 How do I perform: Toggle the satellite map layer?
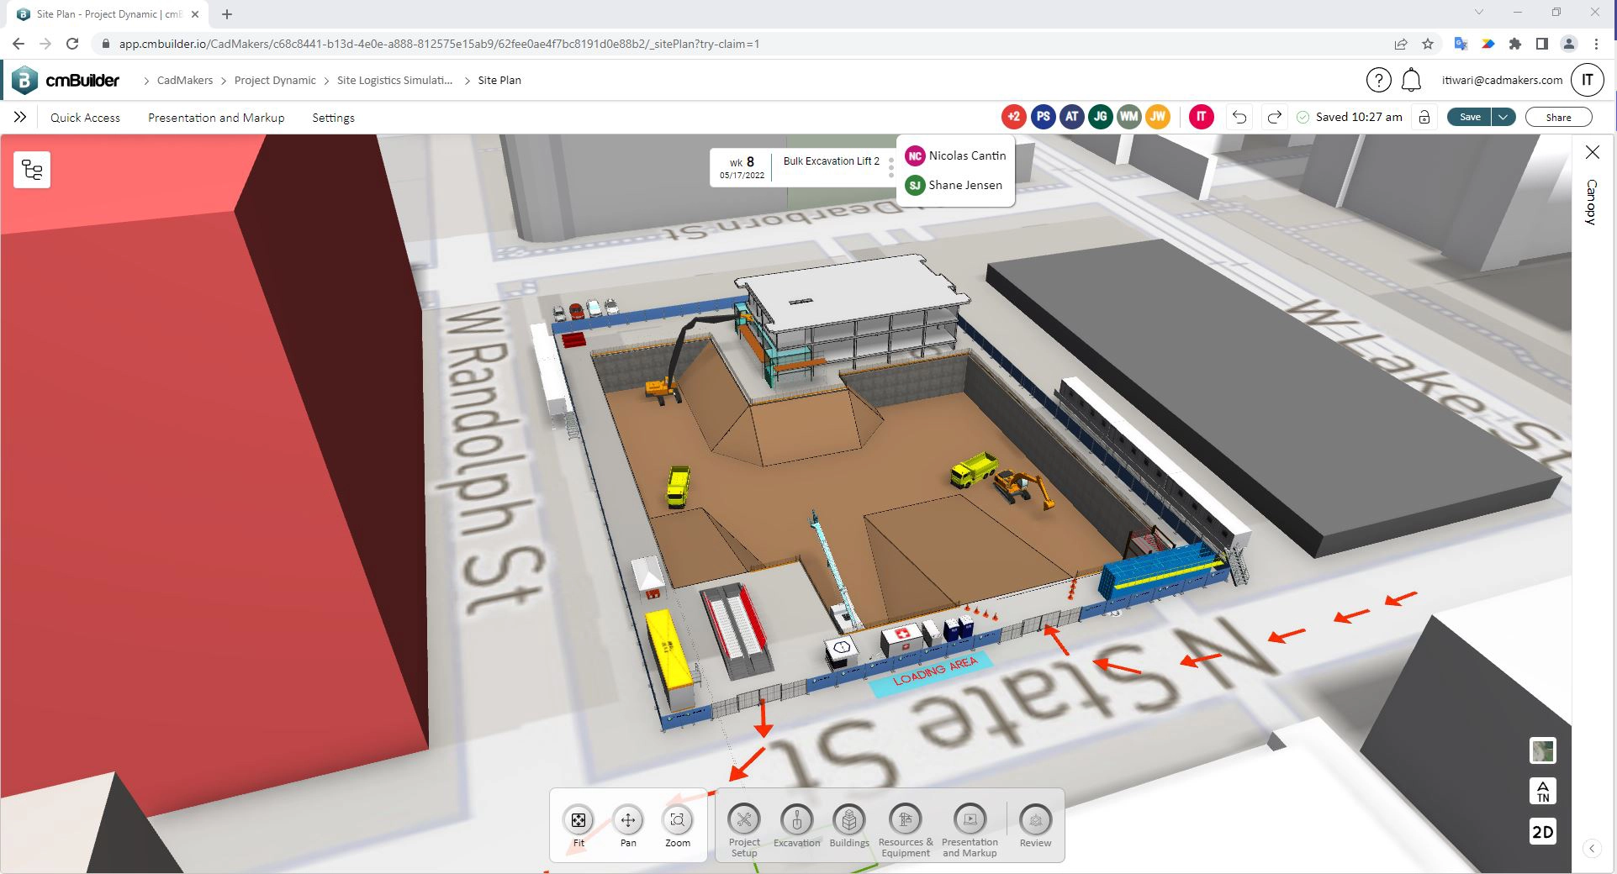click(1542, 751)
